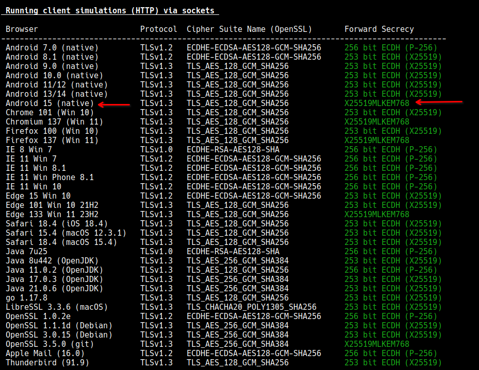
Task: Click 'Java 7u25' browser name
Action: click(x=27, y=252)
